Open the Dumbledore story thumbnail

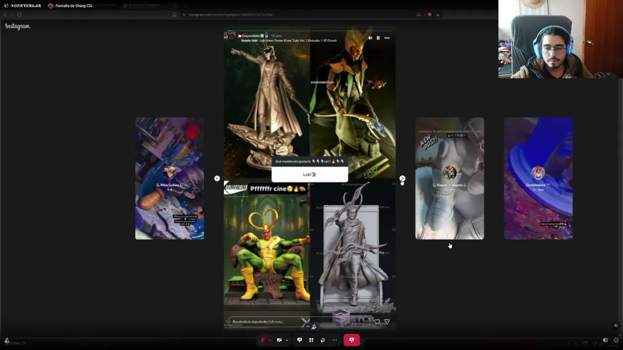click(x=538, y=178)
